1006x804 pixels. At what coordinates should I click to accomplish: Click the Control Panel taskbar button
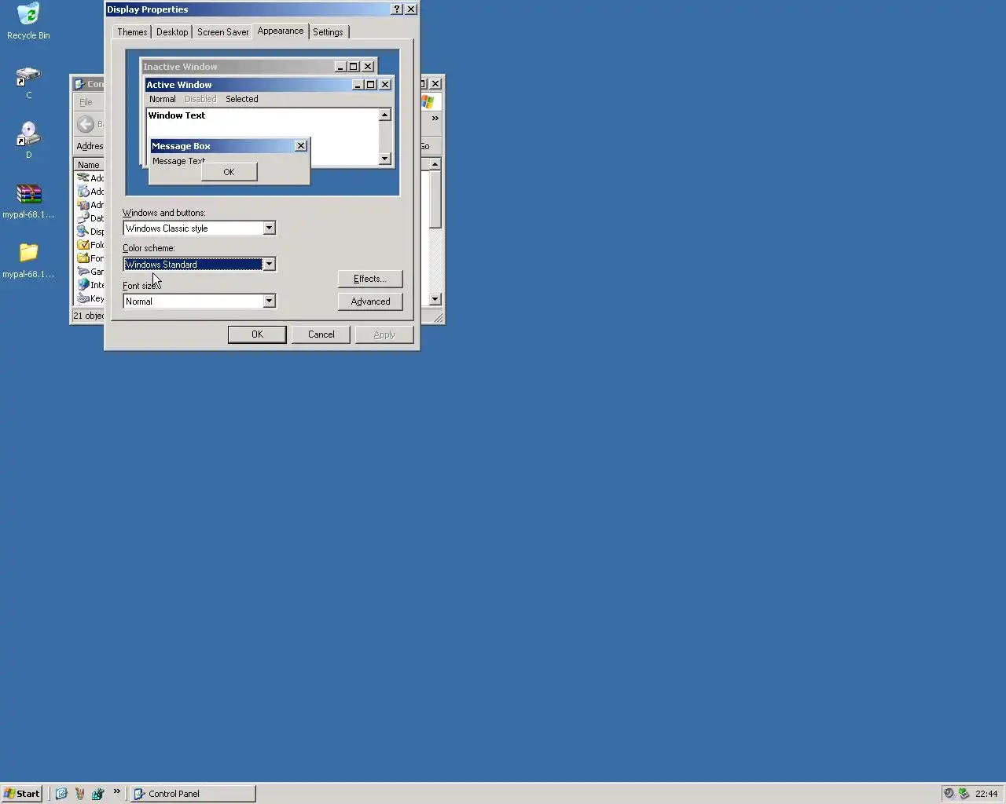(193, 794)
